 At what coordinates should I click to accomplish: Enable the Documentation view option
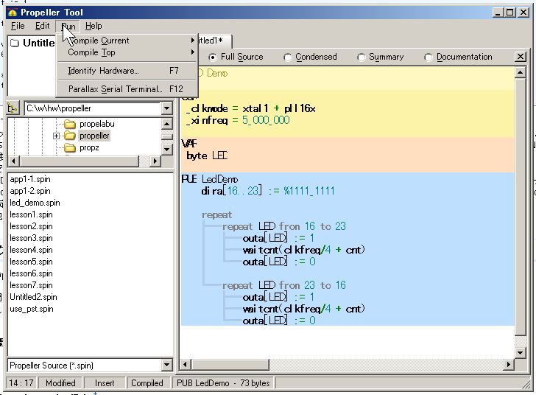429,57
